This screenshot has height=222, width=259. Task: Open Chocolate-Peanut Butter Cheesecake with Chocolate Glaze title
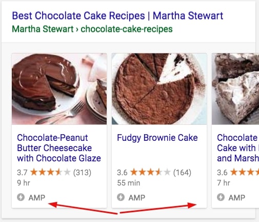59,148
